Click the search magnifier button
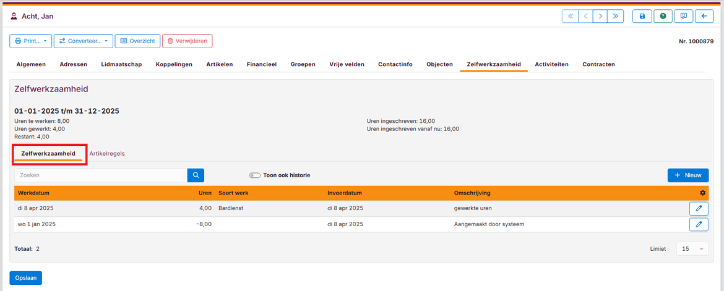Screen dimensions: 724x291 [x=196, y=175]
